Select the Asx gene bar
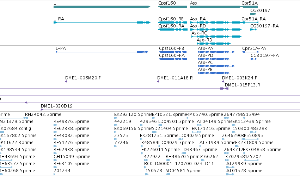Image resolution: width=300 pixels, height=176 pixels. [x=216, y=7]
